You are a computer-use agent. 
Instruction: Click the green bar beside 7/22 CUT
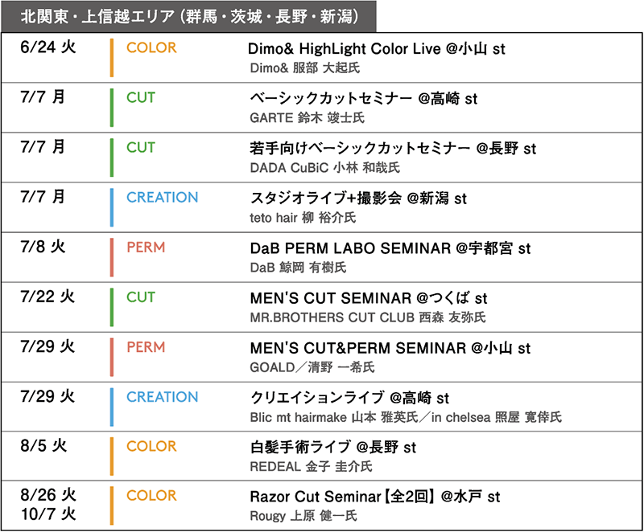pyautogui.click(x=111, y=307)
